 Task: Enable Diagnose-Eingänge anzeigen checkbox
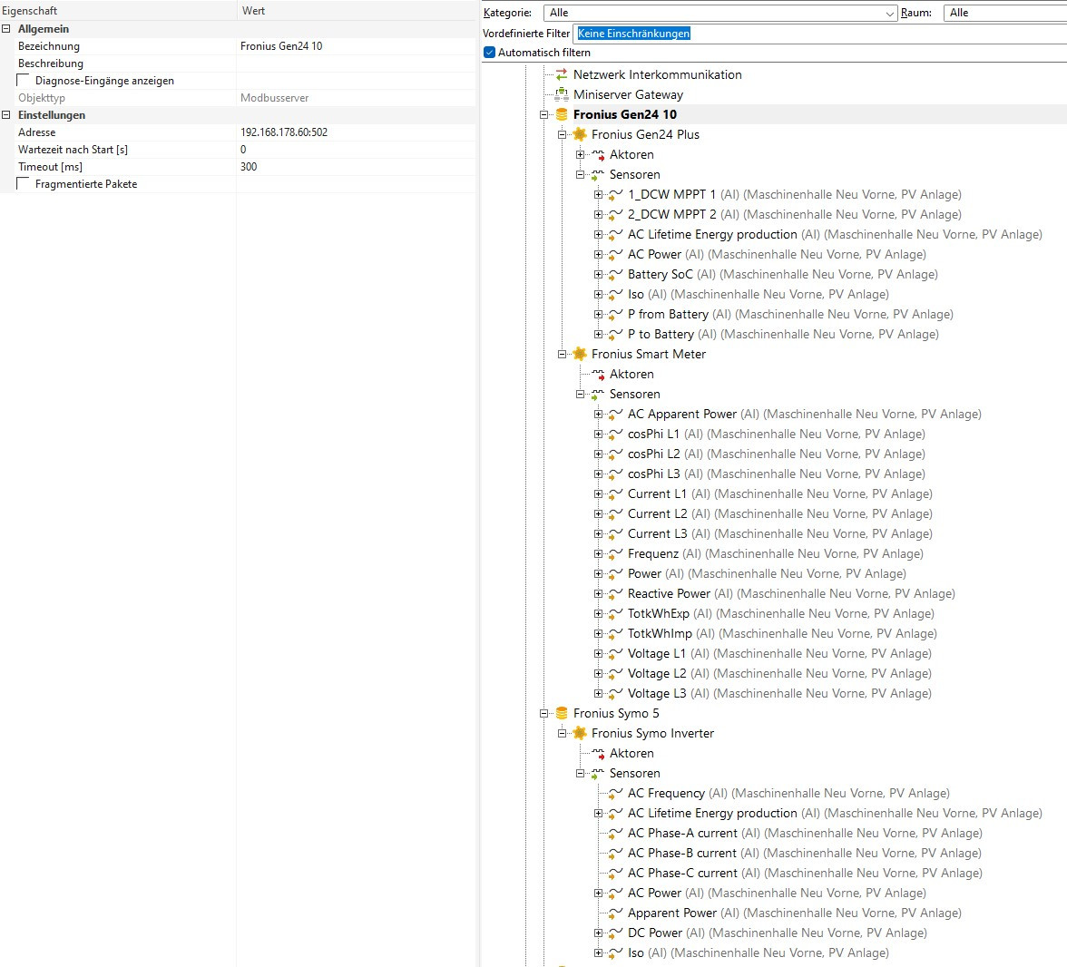[24, 80]
